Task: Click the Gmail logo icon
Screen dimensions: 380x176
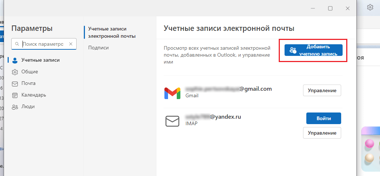Action: pos(172,93)
